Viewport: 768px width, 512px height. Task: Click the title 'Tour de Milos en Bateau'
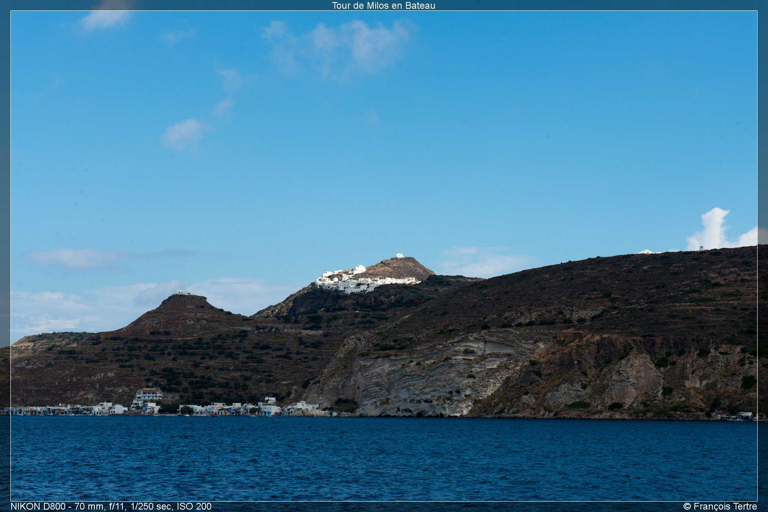[x=383, y=6]
